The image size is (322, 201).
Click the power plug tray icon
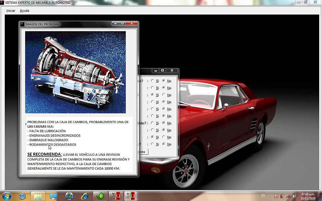pos(282,196)
